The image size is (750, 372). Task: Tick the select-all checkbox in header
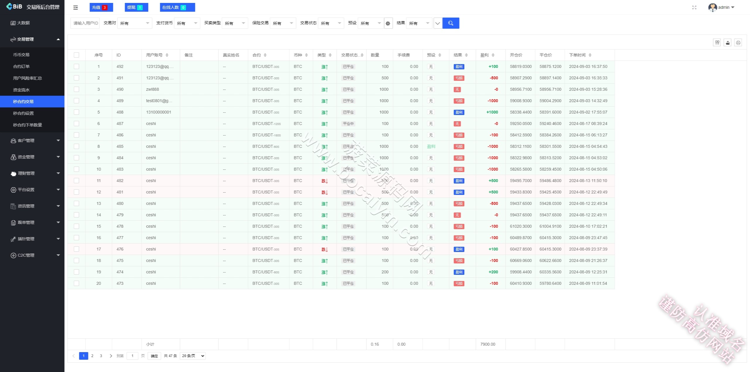(x=76, y=55)
